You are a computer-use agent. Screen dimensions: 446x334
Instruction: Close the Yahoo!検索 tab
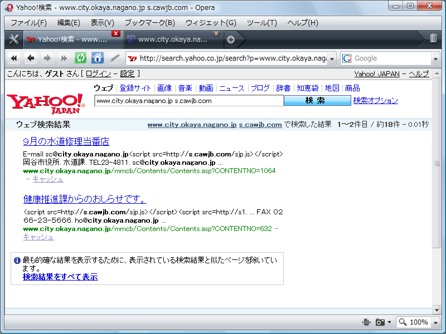(x=115, y=33)
